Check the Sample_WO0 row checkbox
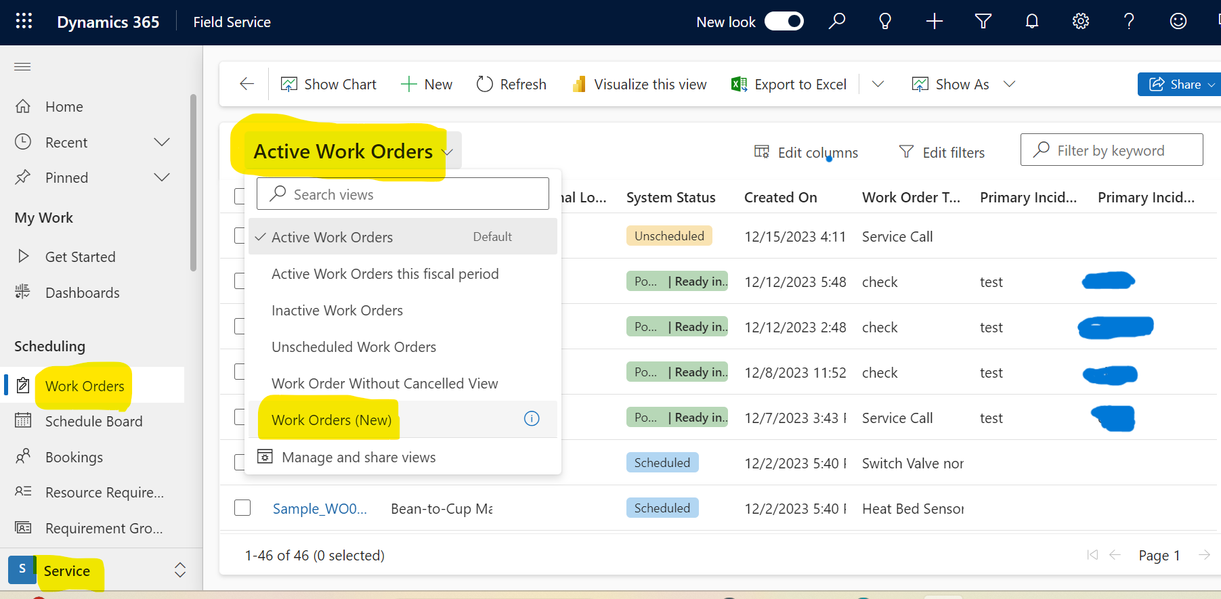Image resolution: width=1221 pixels, height=599 pixels. click(242, 508)
